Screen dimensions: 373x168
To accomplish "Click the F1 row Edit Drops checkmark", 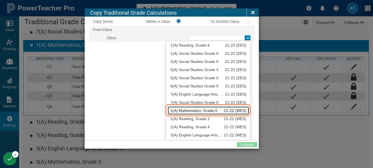I will 326,67.
